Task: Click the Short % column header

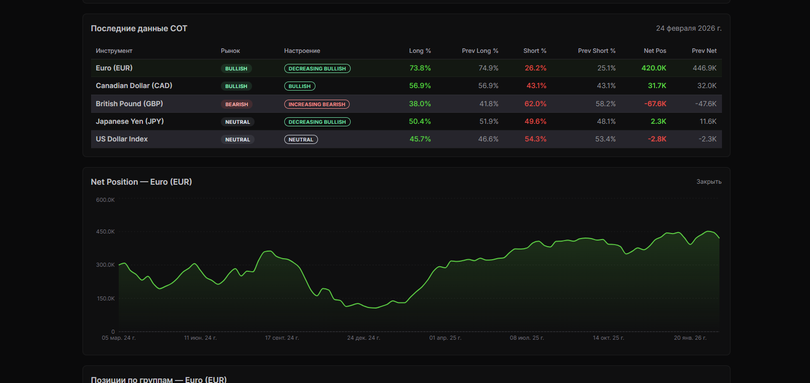Action: [x=535, y=51]
